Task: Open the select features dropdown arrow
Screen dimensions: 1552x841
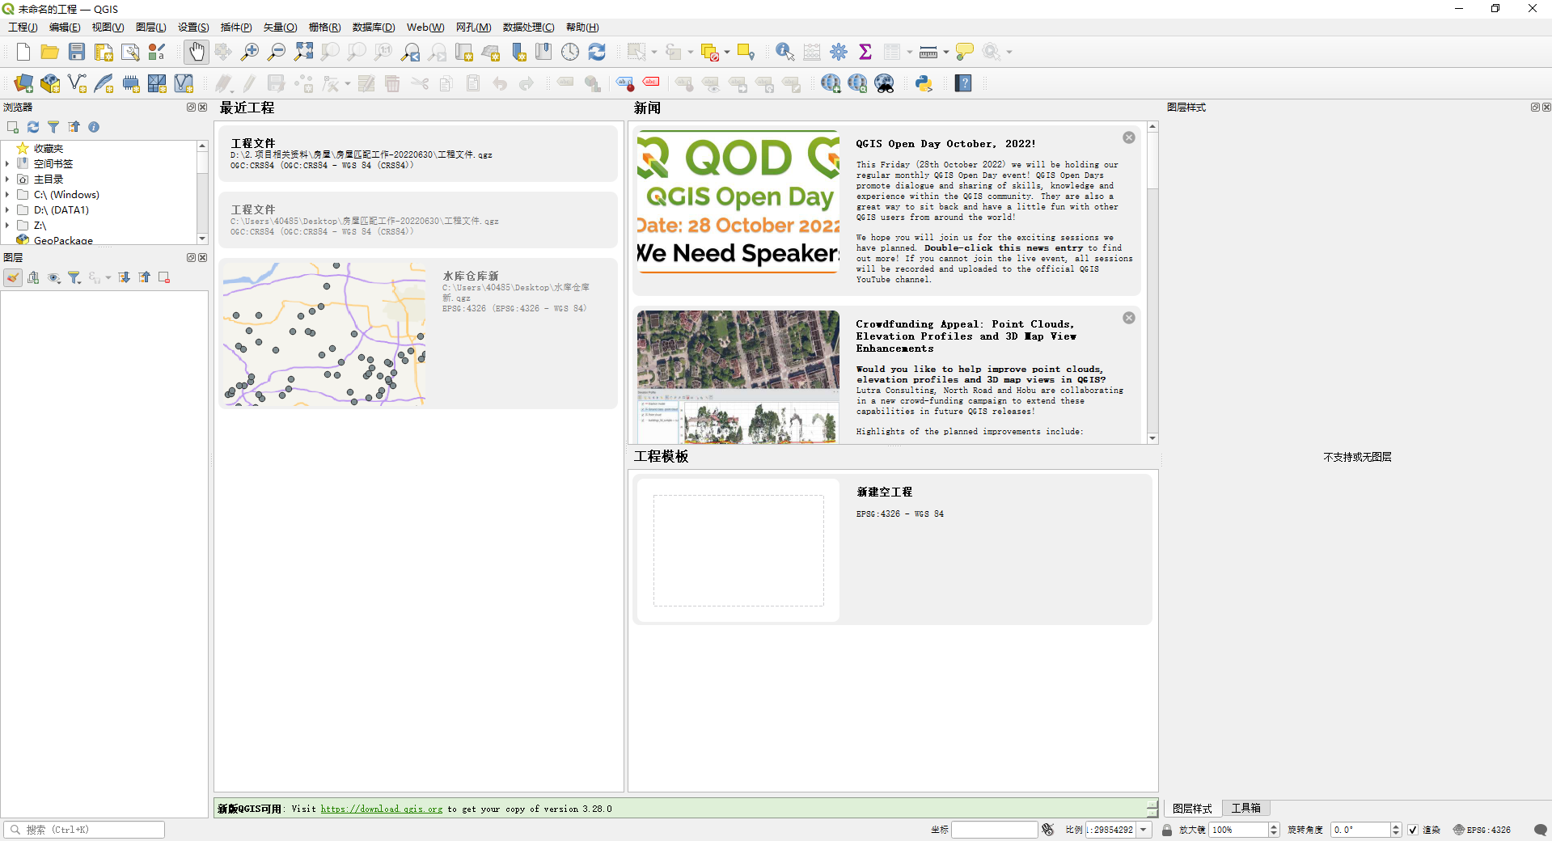Action: (654, 53)
